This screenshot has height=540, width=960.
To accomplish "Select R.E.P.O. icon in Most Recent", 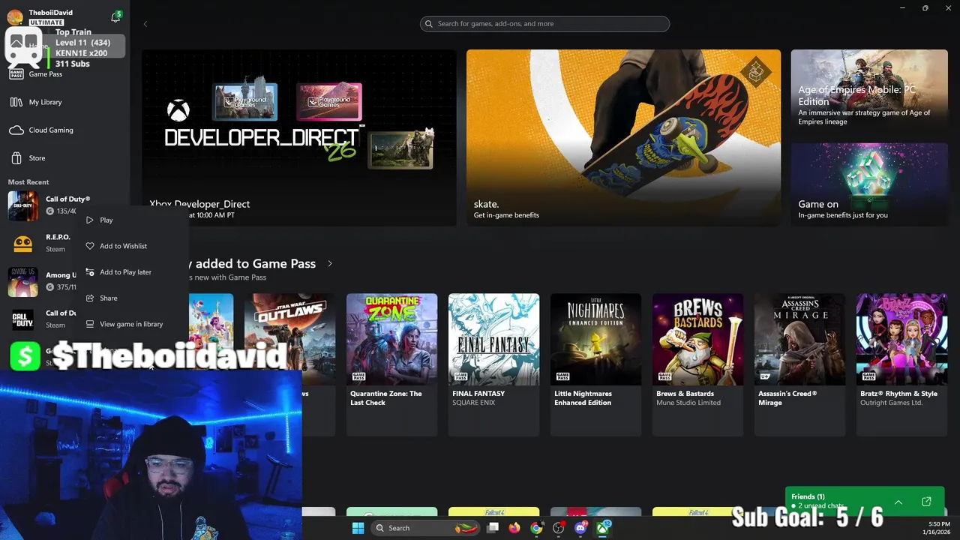I will click(x=23, y=243).
